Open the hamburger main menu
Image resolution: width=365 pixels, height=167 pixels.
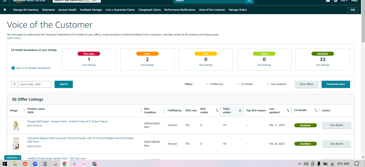(x=5, y=1)
